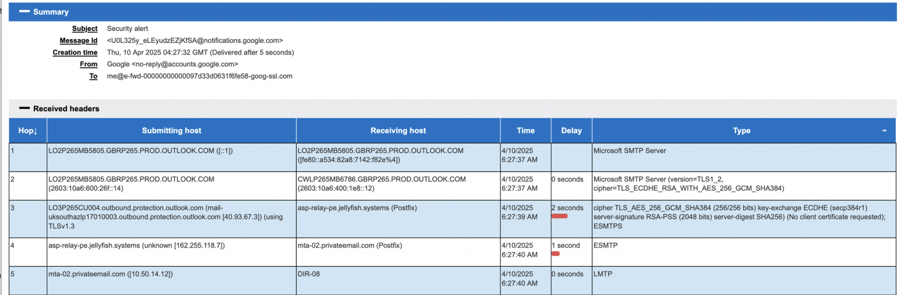Click hop 2 submitting host 2603:10a6:600:26f::14
This screenshot has width=901, height=295.
pos(132,183)
